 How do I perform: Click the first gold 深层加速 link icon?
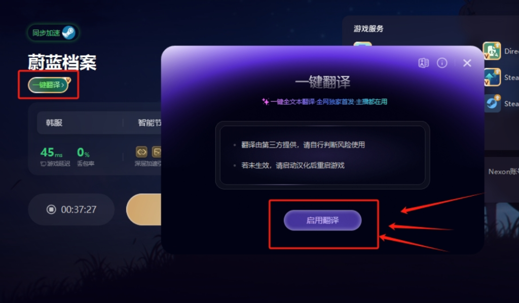[x=141, y=152]
